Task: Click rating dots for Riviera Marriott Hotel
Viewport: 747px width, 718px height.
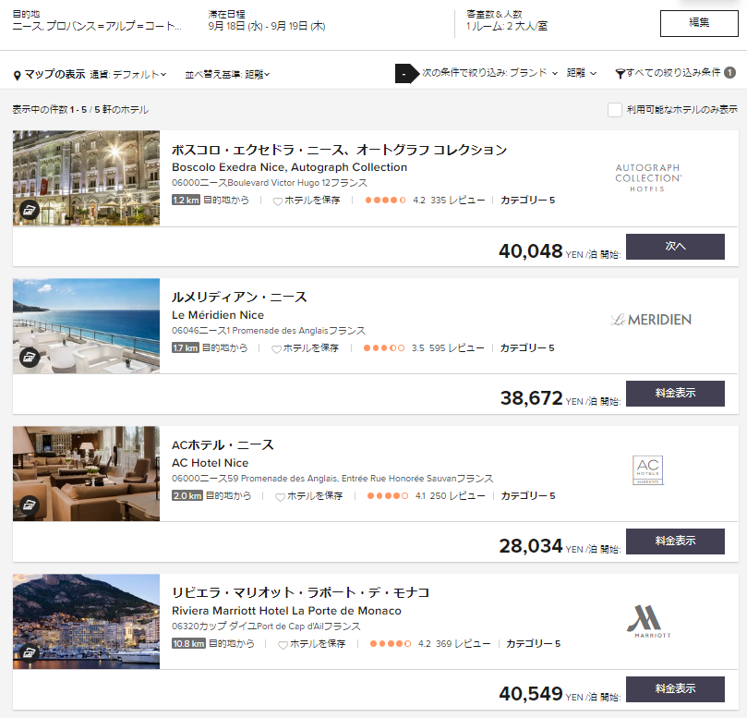Action: 391,644
